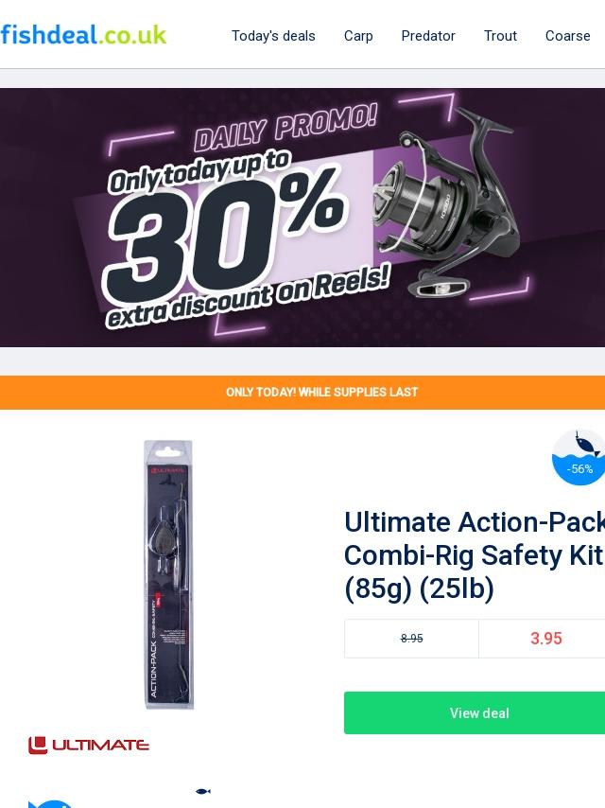Go to the Carp category
Screen dimensions: 605x808
pos(358,36)
